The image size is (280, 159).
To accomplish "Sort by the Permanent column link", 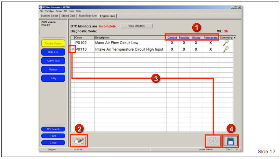I will click(210, 38).
